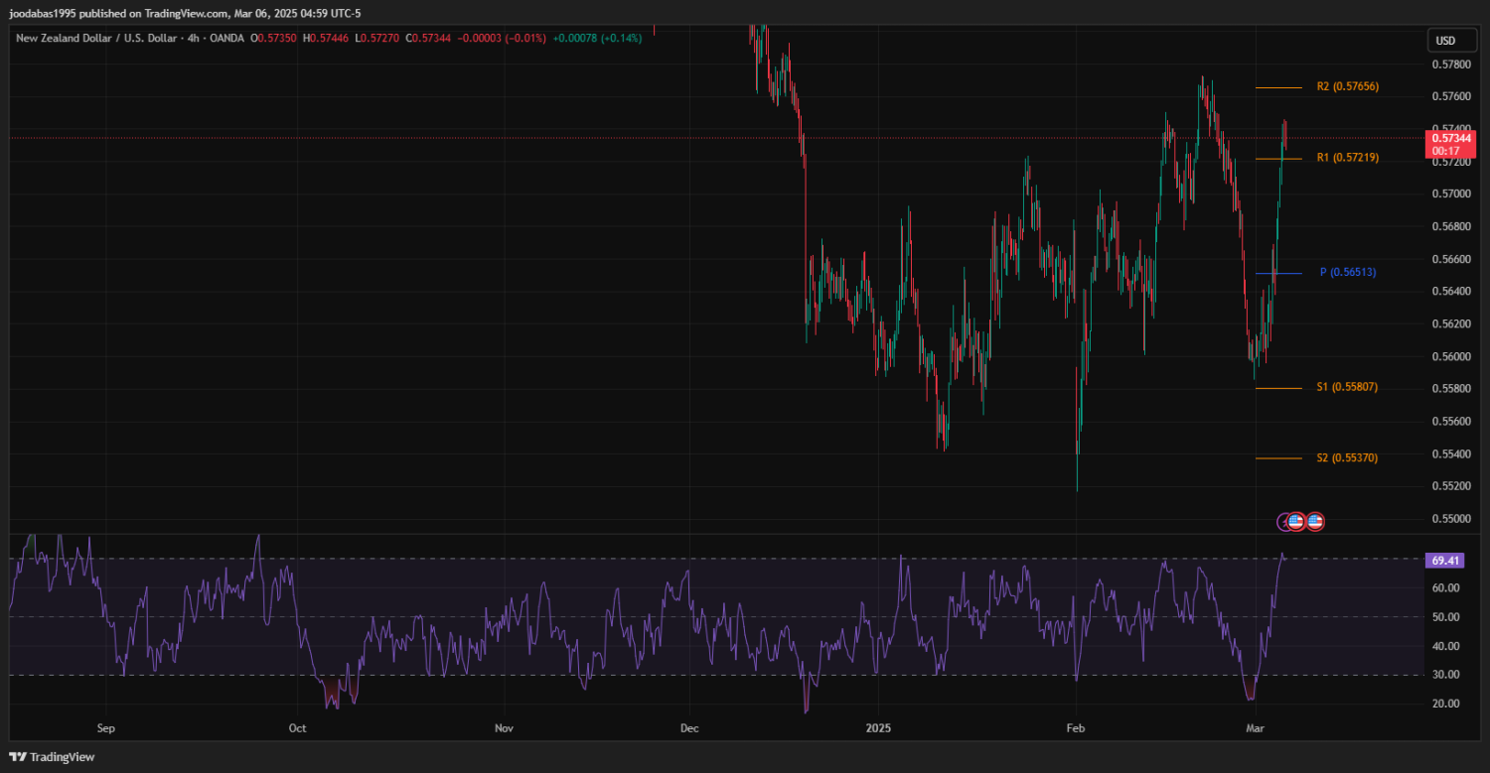The width and height of the screenshot is (1490, 773).
Task: Open the USD currency selector
Action: click(x=1445, y=41)
